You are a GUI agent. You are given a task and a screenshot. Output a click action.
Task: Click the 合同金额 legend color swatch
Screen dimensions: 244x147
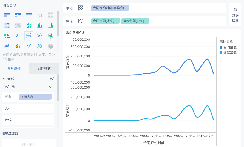click(221, 47)
